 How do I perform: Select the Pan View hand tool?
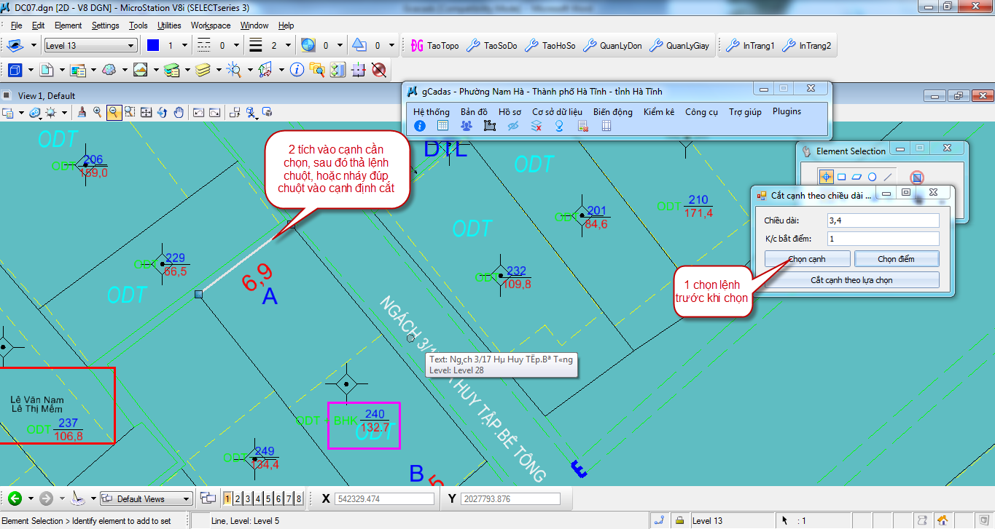[179, 112]
